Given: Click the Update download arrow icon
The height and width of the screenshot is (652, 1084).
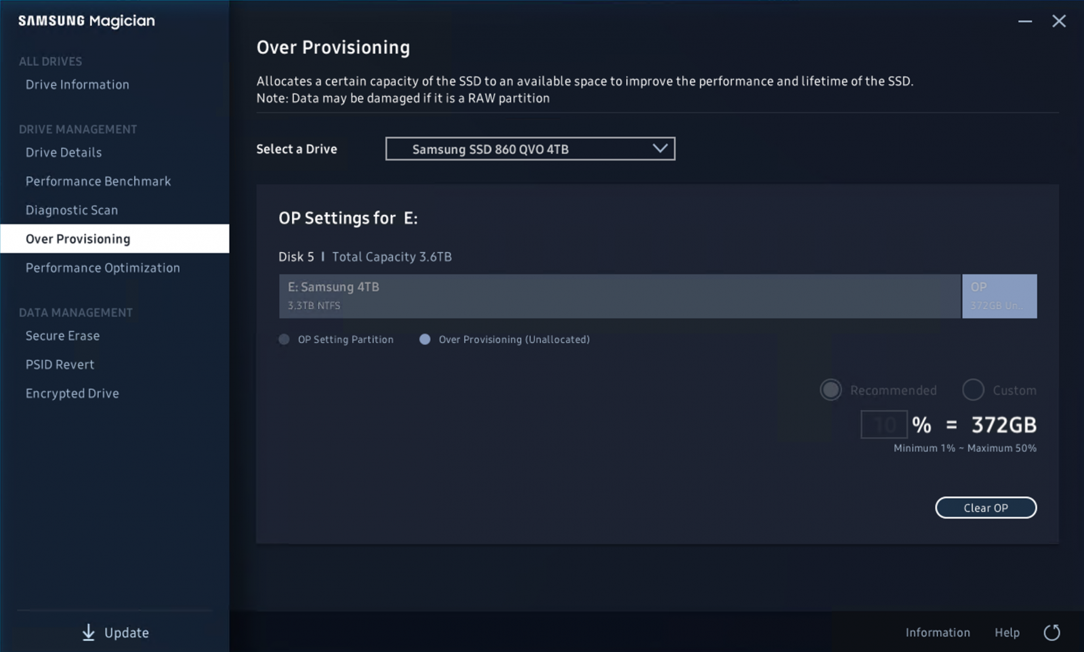Looking at the screenshot, I should (x=89, y=632).
